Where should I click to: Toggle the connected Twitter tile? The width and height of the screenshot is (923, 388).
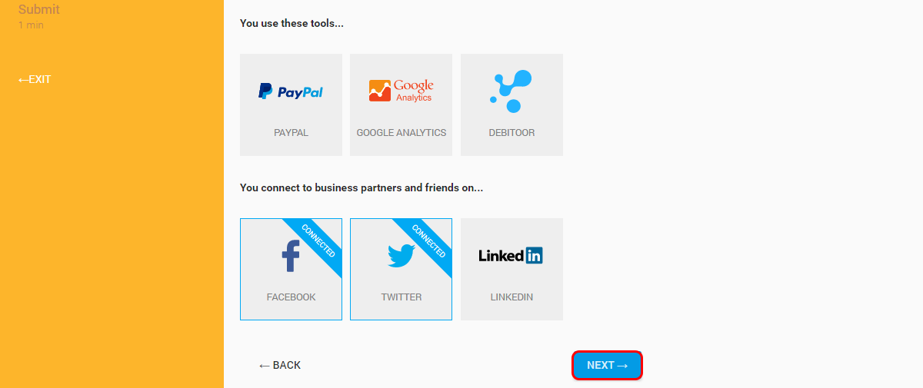coord(401,269)
